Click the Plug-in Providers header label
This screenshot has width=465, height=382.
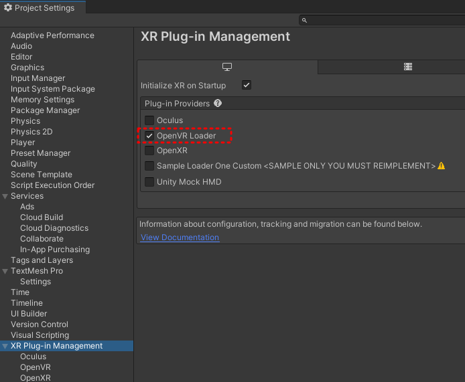click(177, 103)
